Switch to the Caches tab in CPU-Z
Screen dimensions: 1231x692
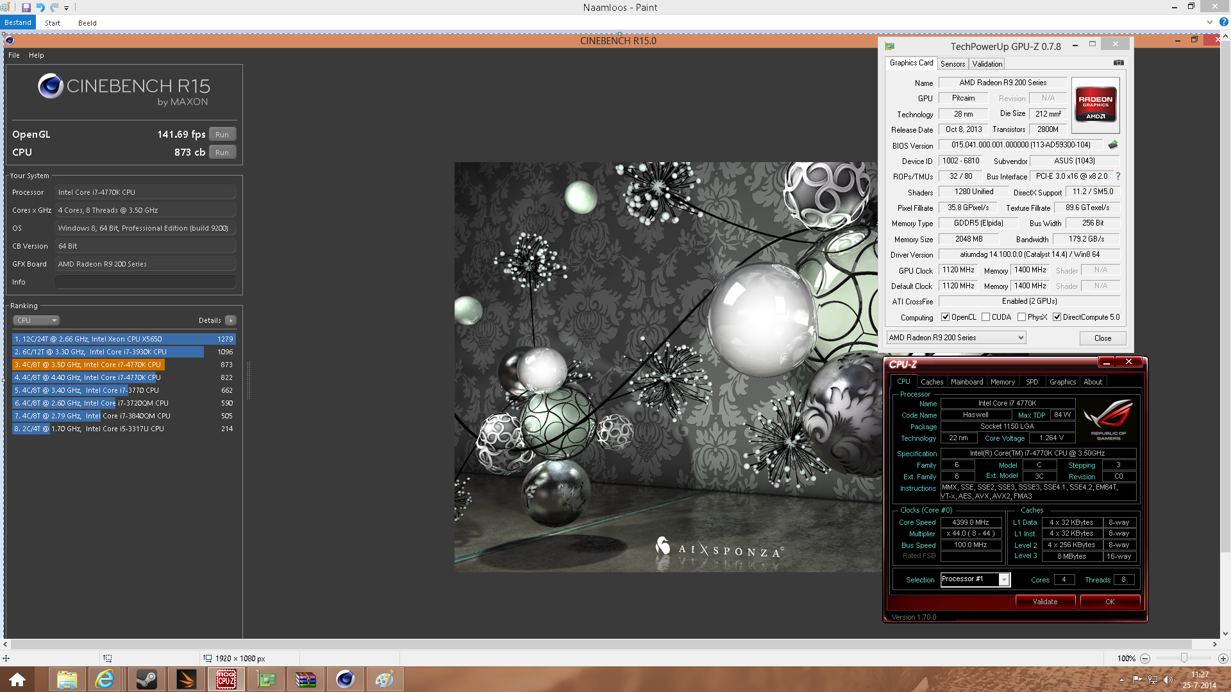[x=932, y=382]
